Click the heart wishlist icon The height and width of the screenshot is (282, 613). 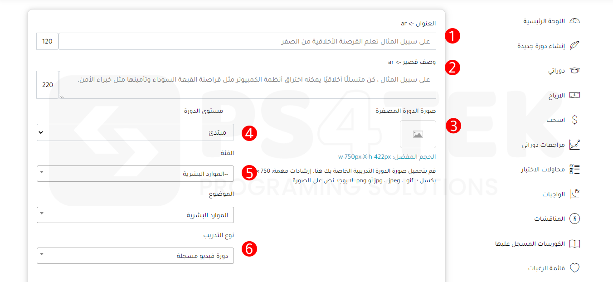(x=574, y=268)
